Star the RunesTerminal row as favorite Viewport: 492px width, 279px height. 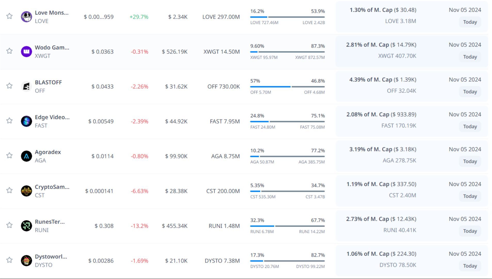pyautogui.click(x=10, y=225)
